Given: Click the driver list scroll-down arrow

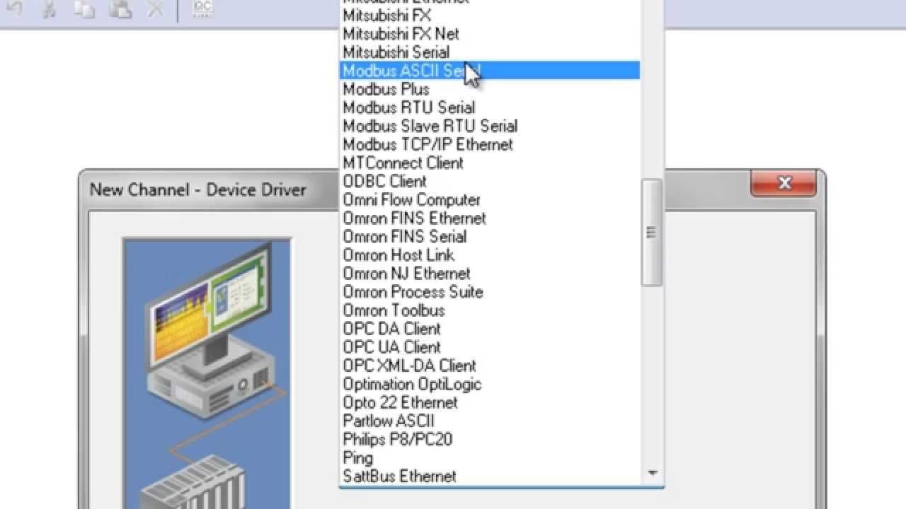Looking at the screenshot, I should (652, 474).
